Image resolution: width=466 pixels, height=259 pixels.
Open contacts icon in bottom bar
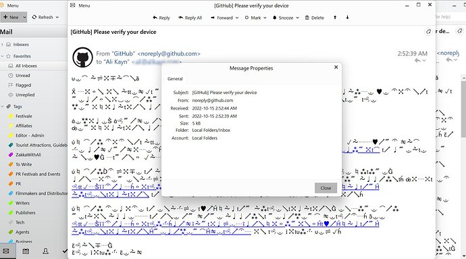[45, 252]
